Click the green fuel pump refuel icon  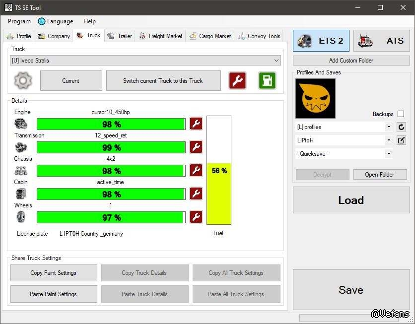pyautogui.click(x=267, y=81)
